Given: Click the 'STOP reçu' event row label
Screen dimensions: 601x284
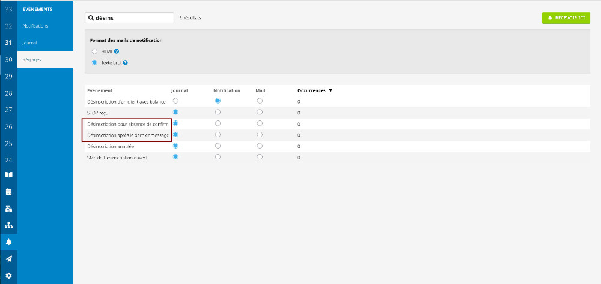Looking at the screenshot, I should coord(98,113).
